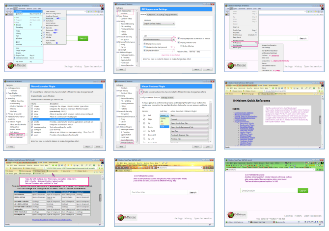Click the Right gesture arrow icon in Mouse Gestures
Image resolution: width=329 pixels, height=231 pixels.
[x=144, y=119]
